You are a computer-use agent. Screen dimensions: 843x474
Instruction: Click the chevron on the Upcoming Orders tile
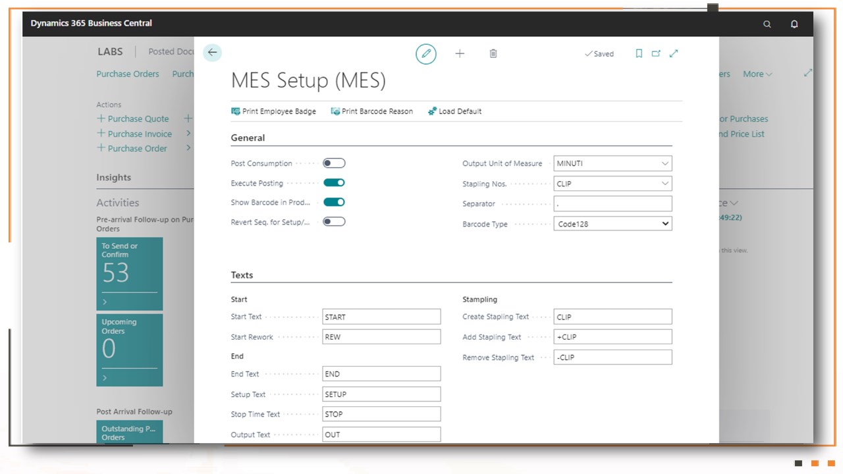pyautogui.click(x=105, y=377)
